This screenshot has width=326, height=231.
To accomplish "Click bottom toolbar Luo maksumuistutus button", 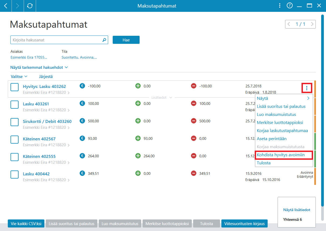I will click(x=120, y=223).
